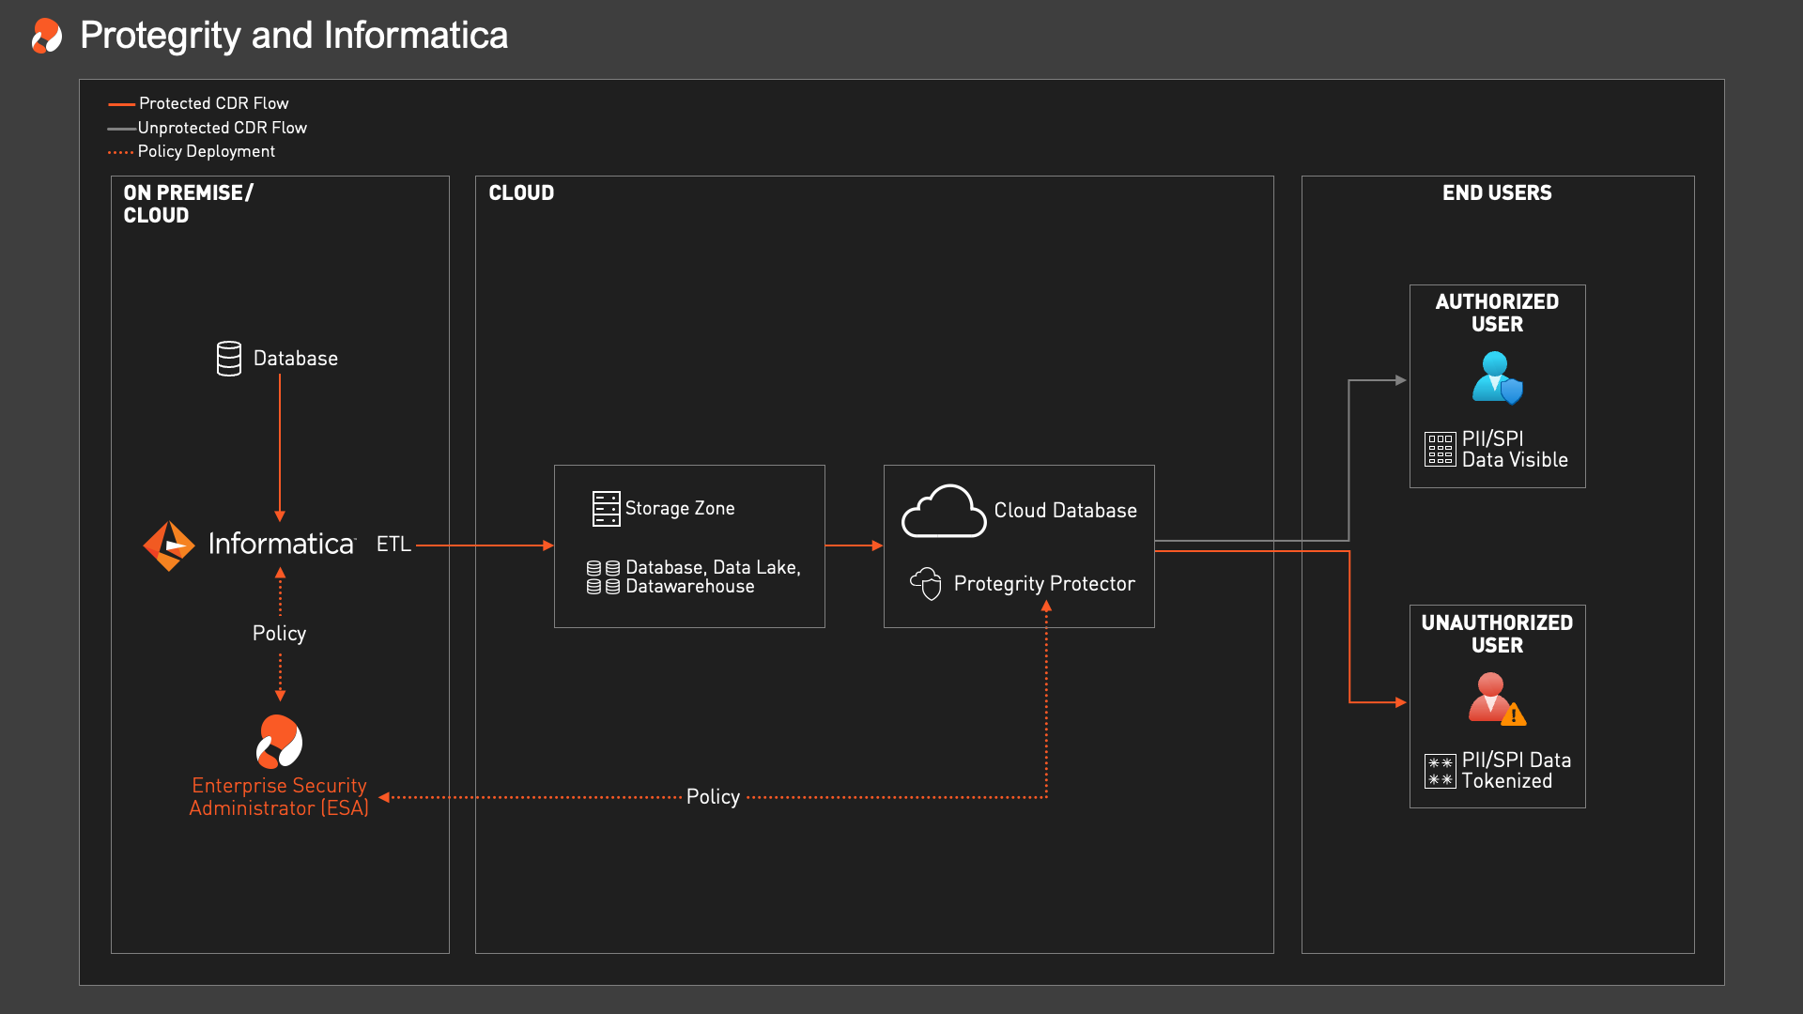Screen dimensions: 1803x1014
Task: Click the 'ETL' label
Action: point(393,545)
